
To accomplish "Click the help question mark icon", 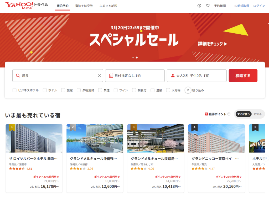I will [199, 6].
